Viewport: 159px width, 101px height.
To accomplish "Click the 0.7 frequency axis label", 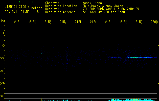I will (2, 84).
